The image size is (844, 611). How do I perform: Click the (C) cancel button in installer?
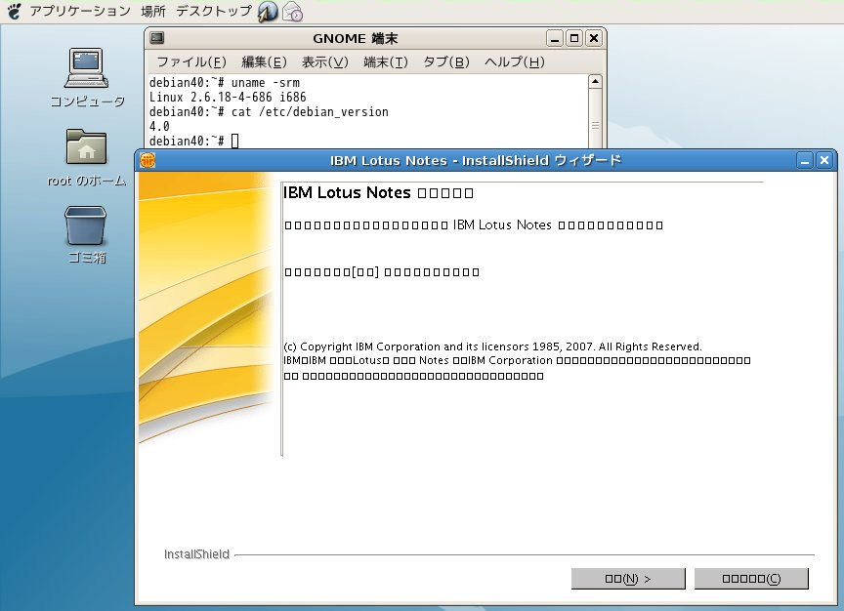pos(751,579)
